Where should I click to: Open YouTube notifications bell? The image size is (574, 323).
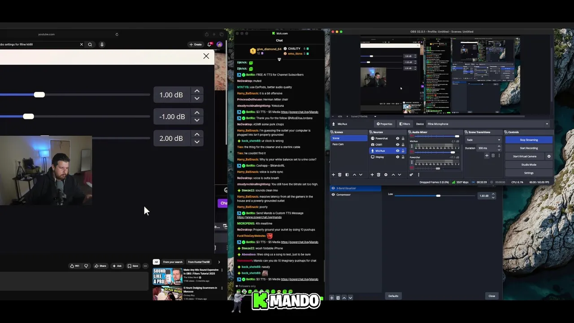(x=209, y=44)
